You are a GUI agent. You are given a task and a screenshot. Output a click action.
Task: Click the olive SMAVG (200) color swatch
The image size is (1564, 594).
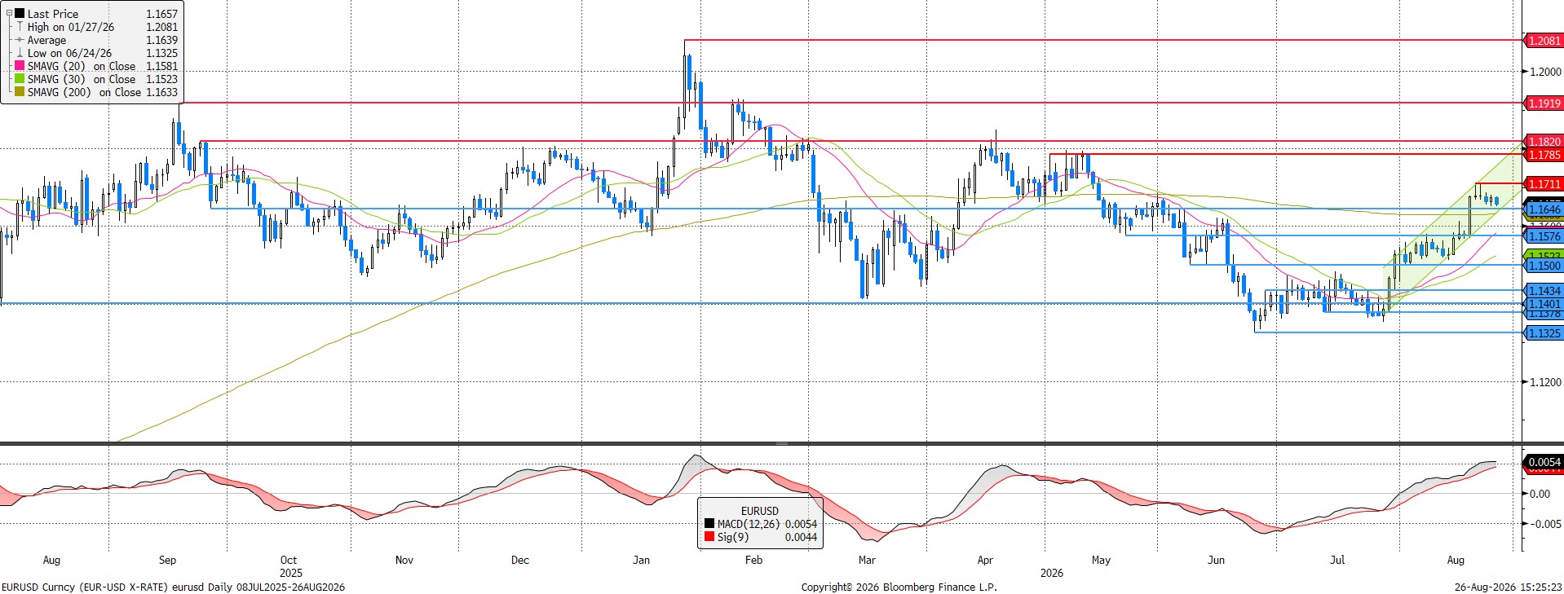[x=20, y=92]
